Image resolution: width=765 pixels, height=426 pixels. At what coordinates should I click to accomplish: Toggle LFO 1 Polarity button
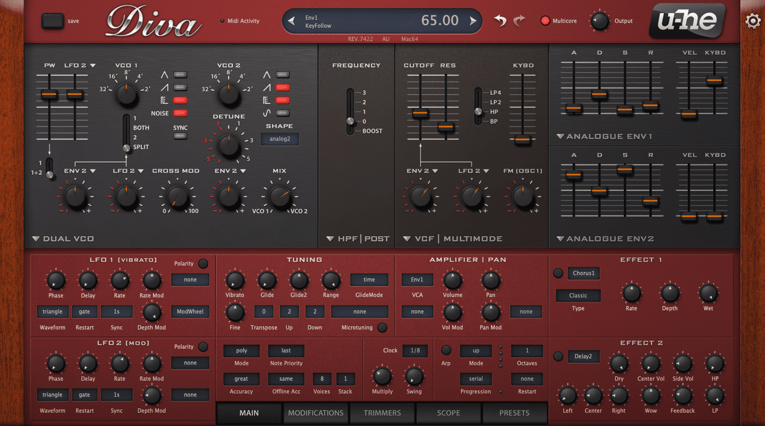(203, 263)
